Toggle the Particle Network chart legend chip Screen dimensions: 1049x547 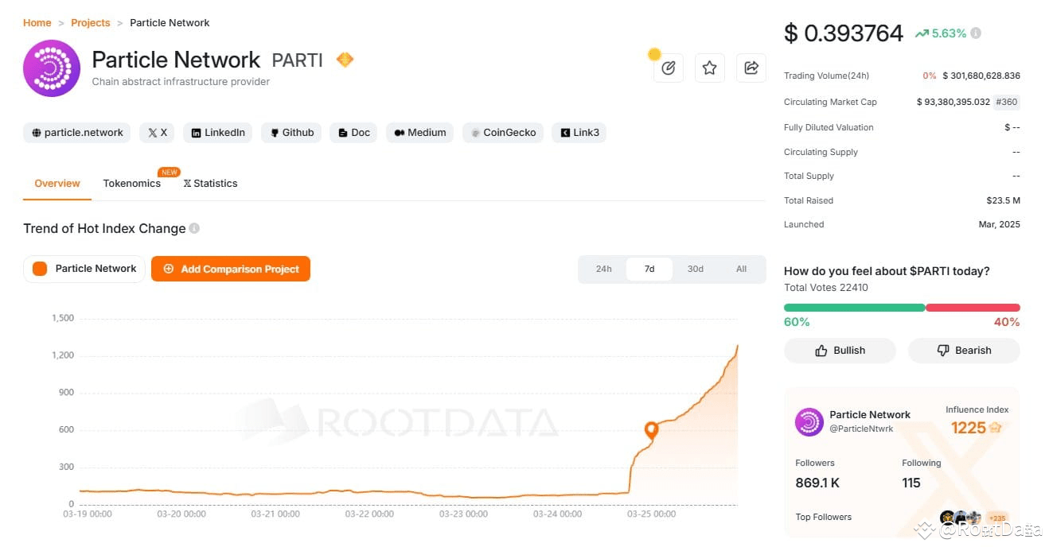(84, 269)
